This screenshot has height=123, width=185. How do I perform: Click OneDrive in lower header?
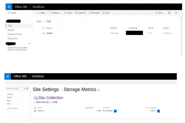point(38,76)
